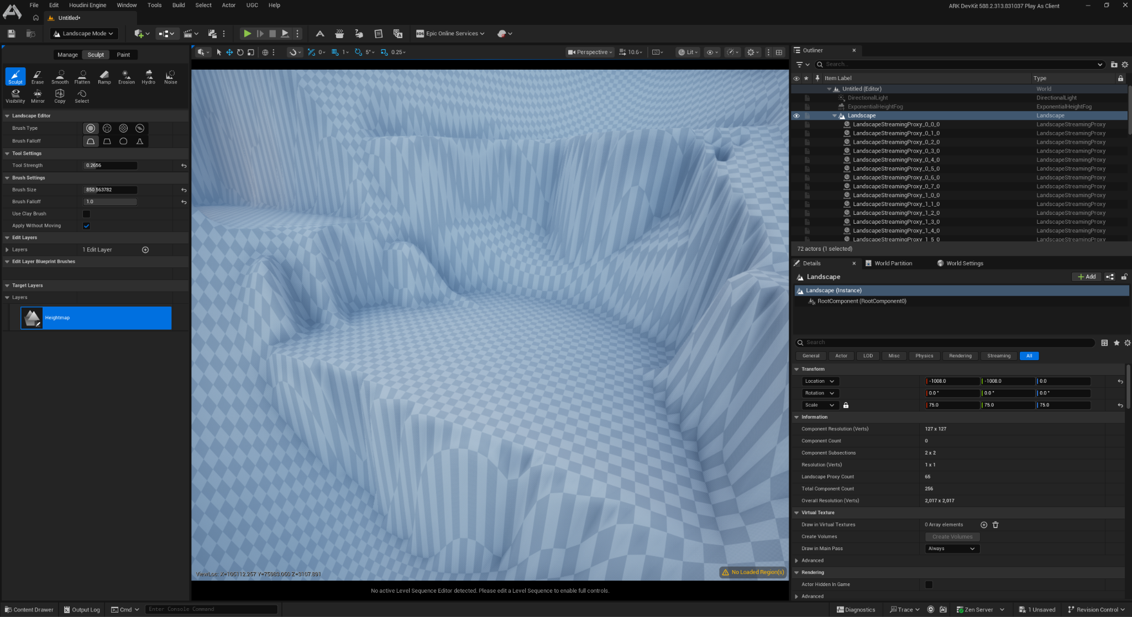This screenshot has width=1132, height=617.
Task: Filter details by Rendering category
Action: pyautogui.click(x=960, y=356)
